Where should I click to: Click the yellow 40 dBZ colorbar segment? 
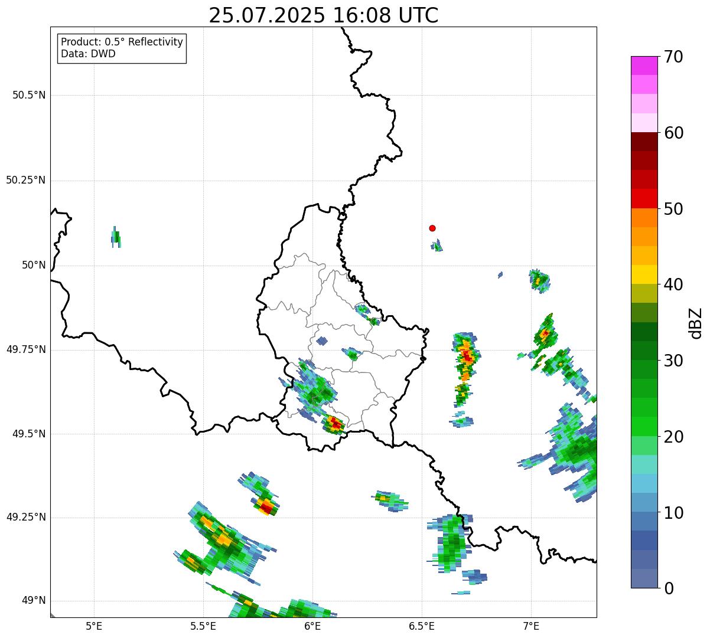644,274
